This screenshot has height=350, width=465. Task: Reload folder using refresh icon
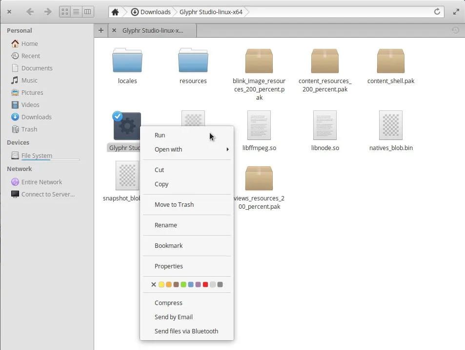click(x=437, y=12)
